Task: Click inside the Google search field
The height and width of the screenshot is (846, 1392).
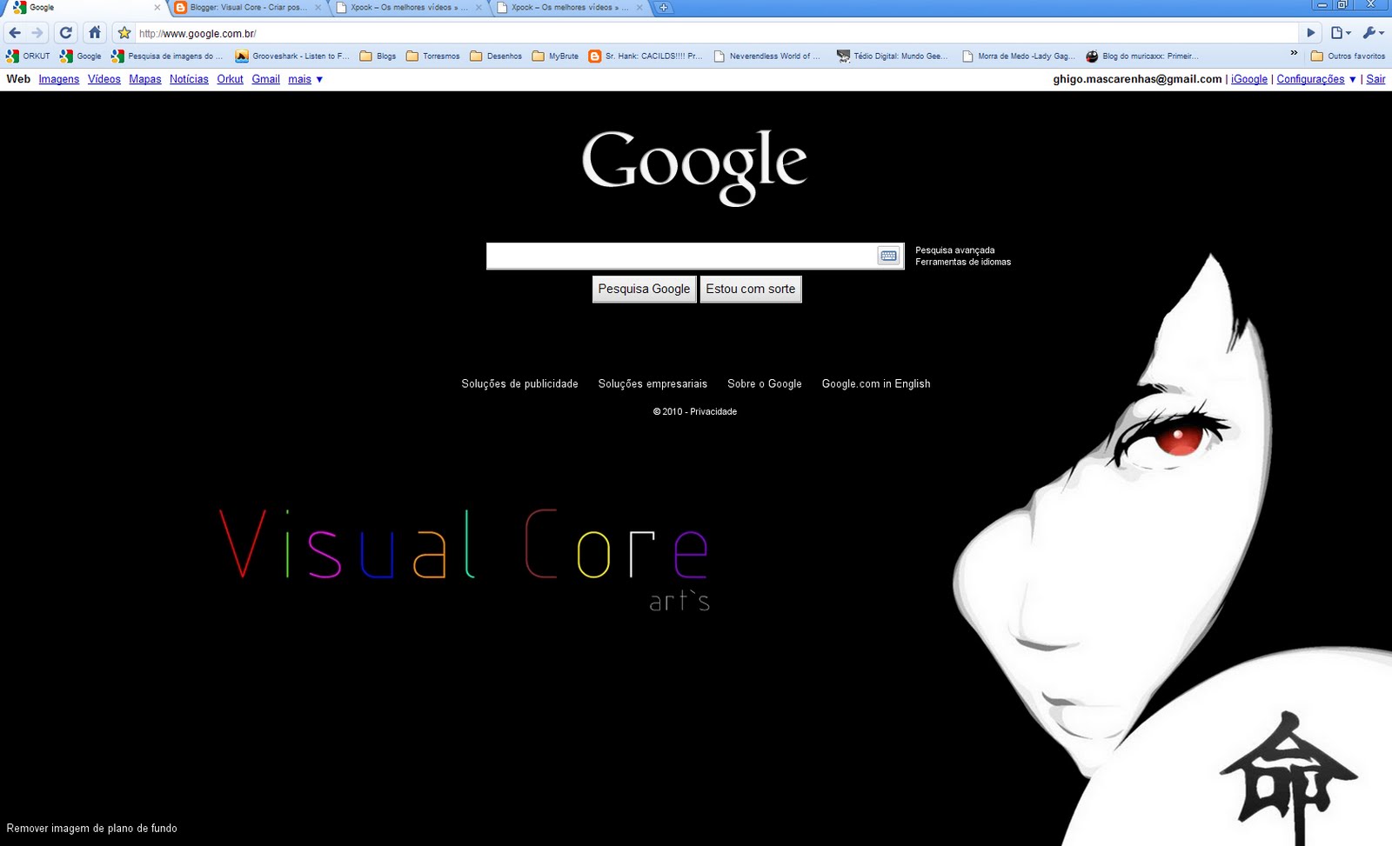Action: click(679, 255)
